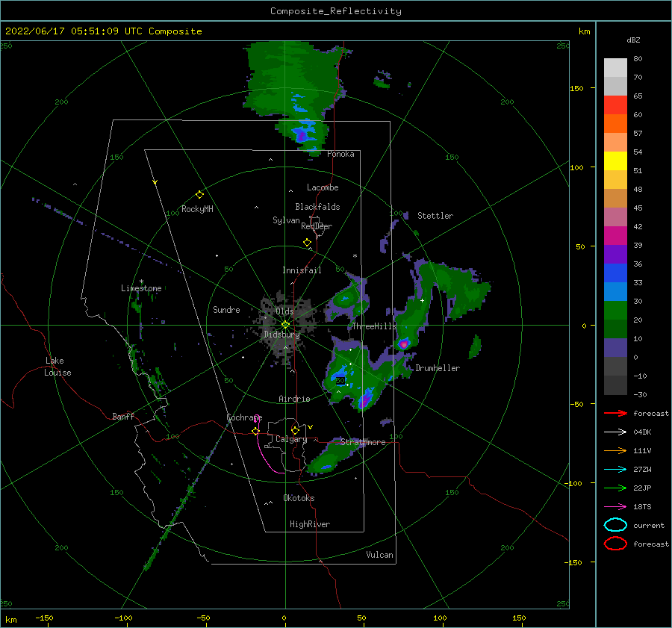Click the Composite_Reflectivity title
Viewport: 672px width, 628px height.
pyautogui.click(x=335, y=11)
